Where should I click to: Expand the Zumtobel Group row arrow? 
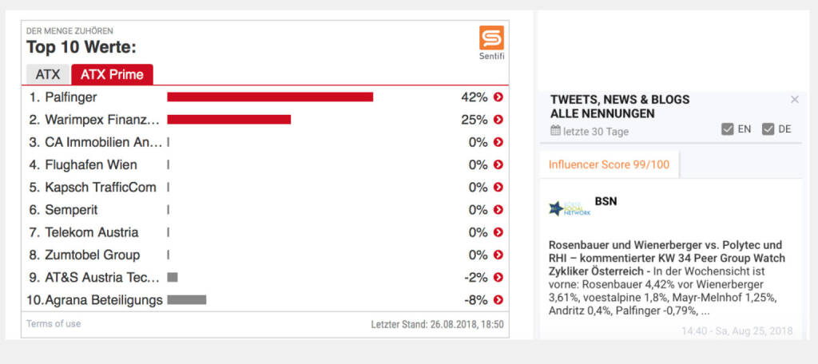pyautogui.click(x=498, y=255)
